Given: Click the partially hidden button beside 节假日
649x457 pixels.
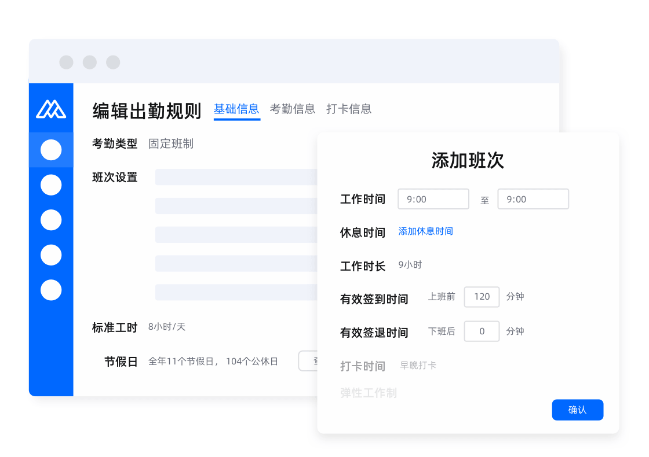Looking at the screenshot, I should (x=308, y=361).
